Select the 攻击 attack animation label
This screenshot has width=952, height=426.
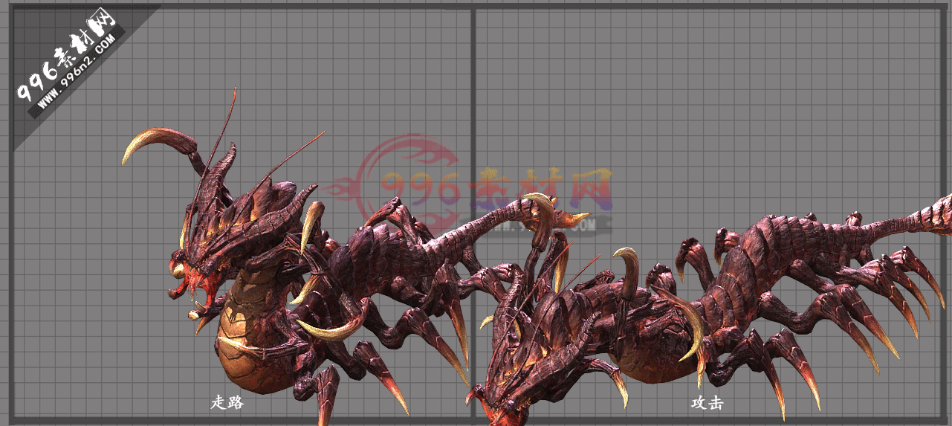[x=707, y=403]
